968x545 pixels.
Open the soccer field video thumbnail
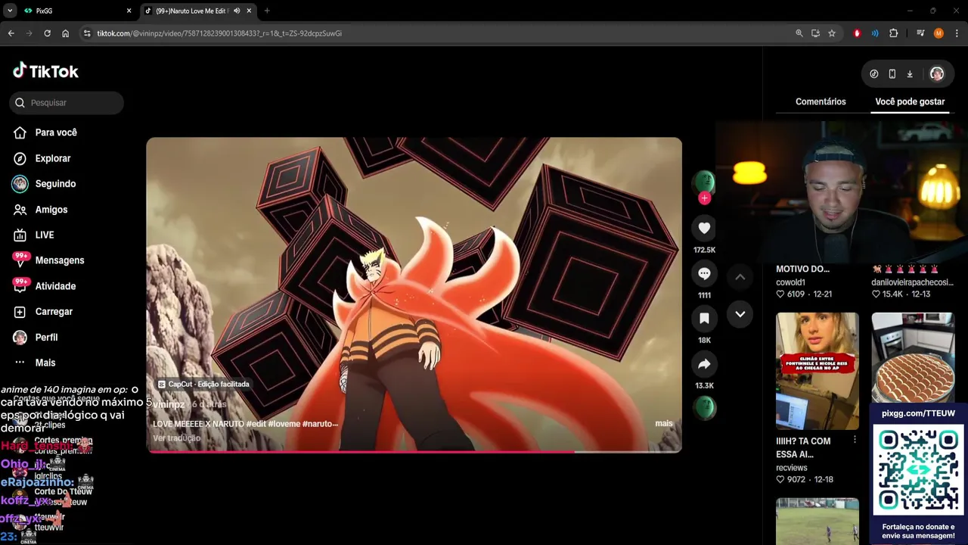point(817,521)
